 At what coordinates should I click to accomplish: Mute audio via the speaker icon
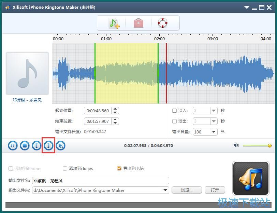(236, 145)
